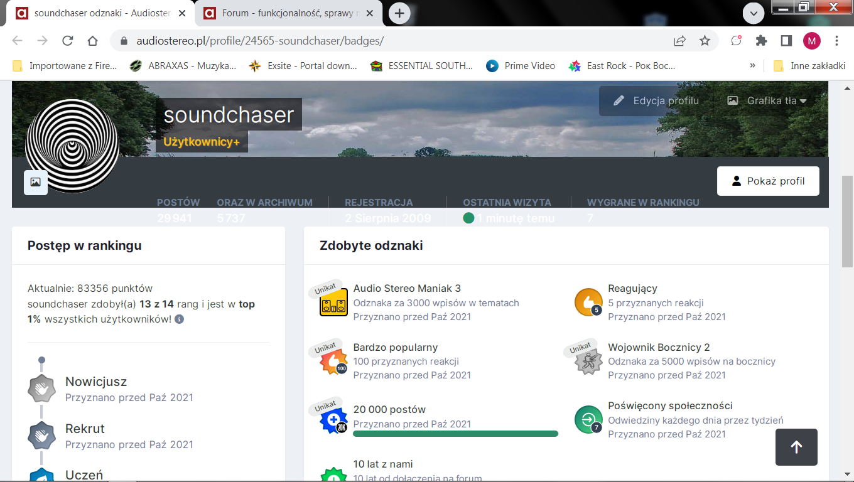Click the change profile photo icon
Viewport: 854px width, 482px height.
pyautogui.click(x=36, y=182)
